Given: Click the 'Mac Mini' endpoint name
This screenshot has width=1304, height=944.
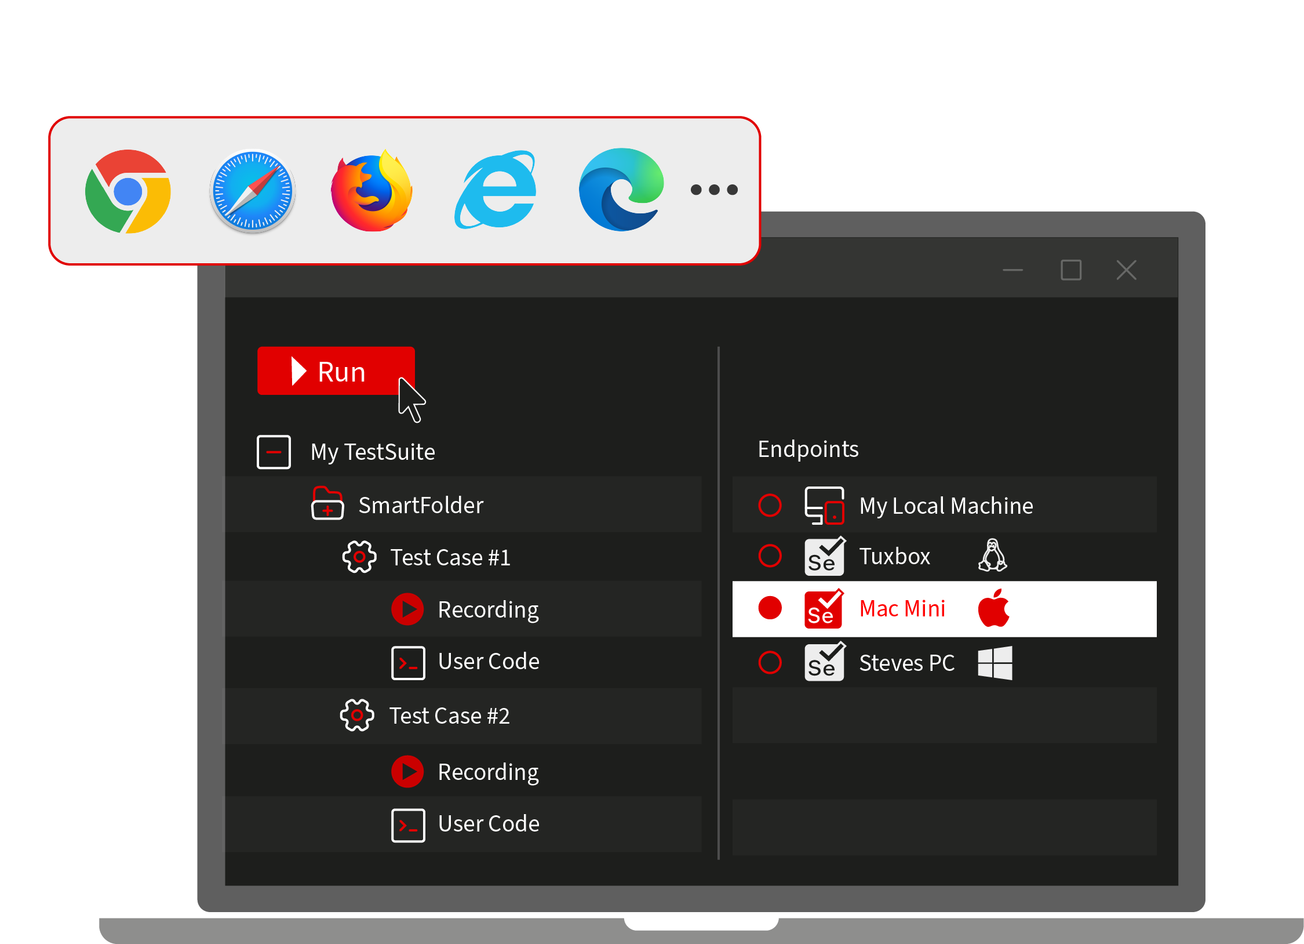Looking at the screenshot, I should pos(902,608).
